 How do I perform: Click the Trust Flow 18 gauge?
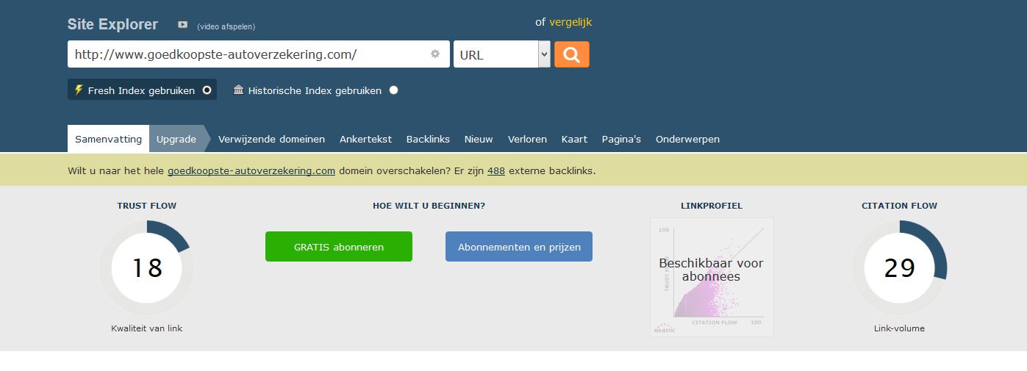coord(147,268)
